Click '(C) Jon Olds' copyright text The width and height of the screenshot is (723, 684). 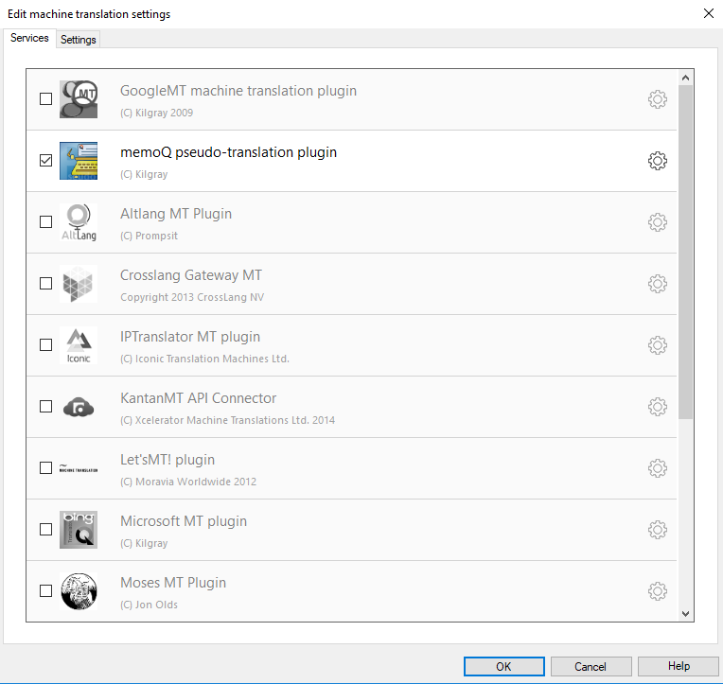tap(149, 605)
